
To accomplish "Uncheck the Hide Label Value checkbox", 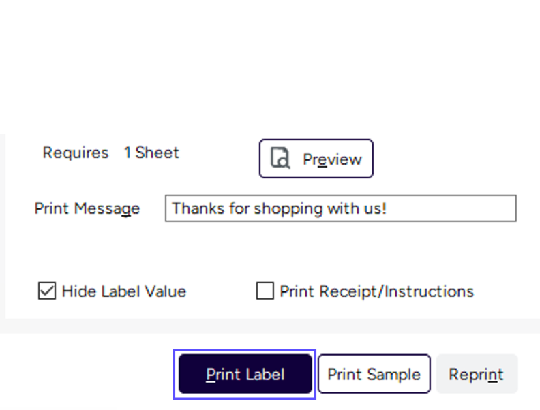I will pos(46,291).
